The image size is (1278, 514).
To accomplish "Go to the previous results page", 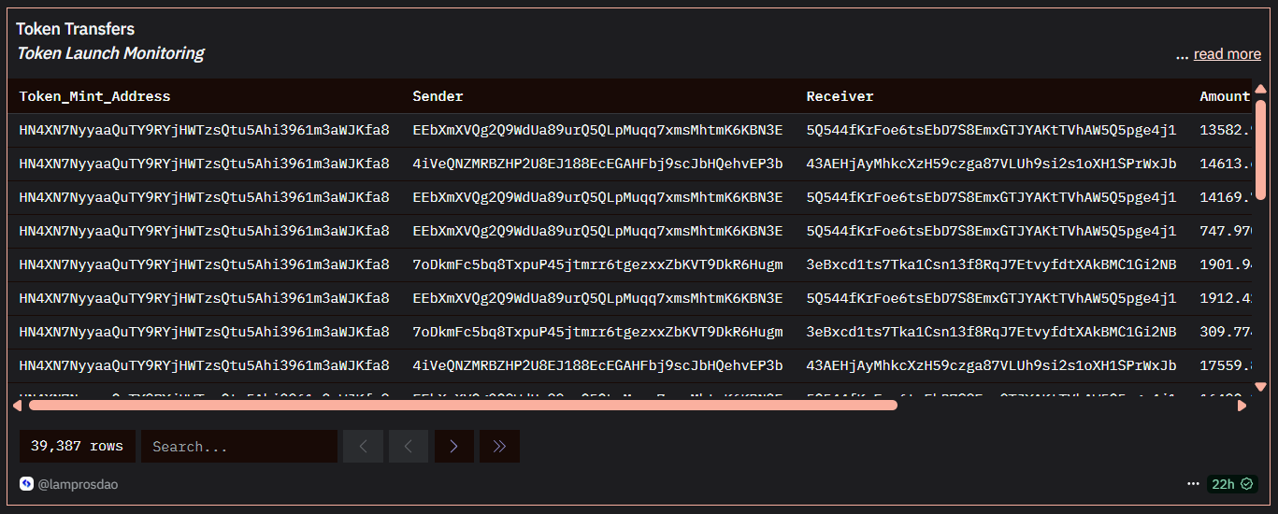I will click(x=409, y=447).
